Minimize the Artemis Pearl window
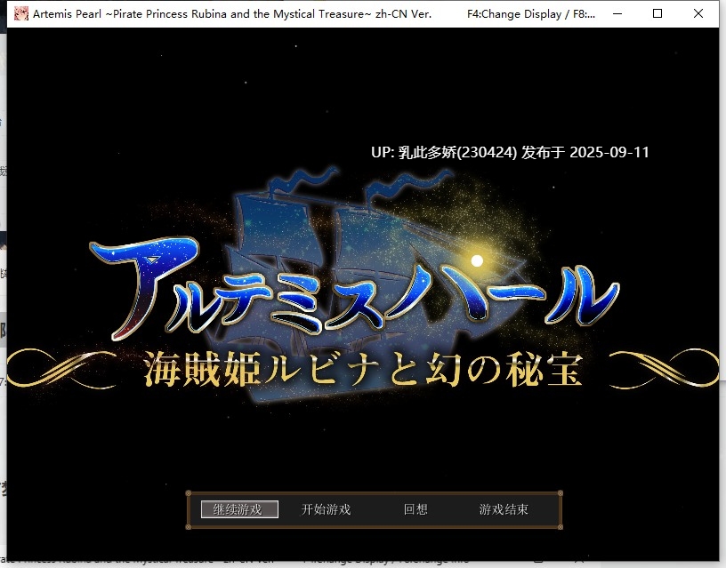This screenshot has width=726, height=568. (x=617, y=14)
